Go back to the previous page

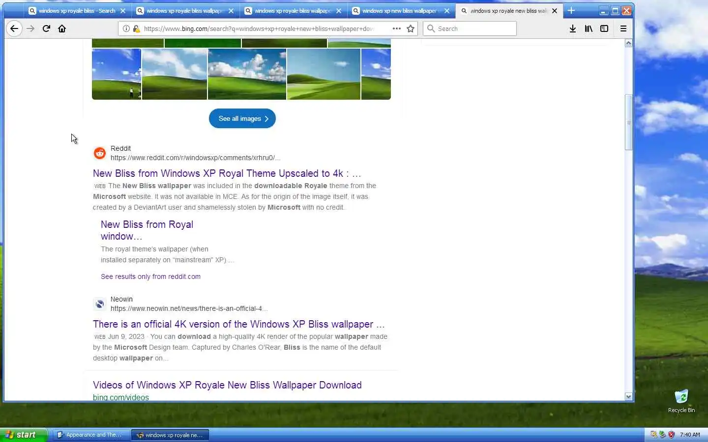click(x=14, y=28)
